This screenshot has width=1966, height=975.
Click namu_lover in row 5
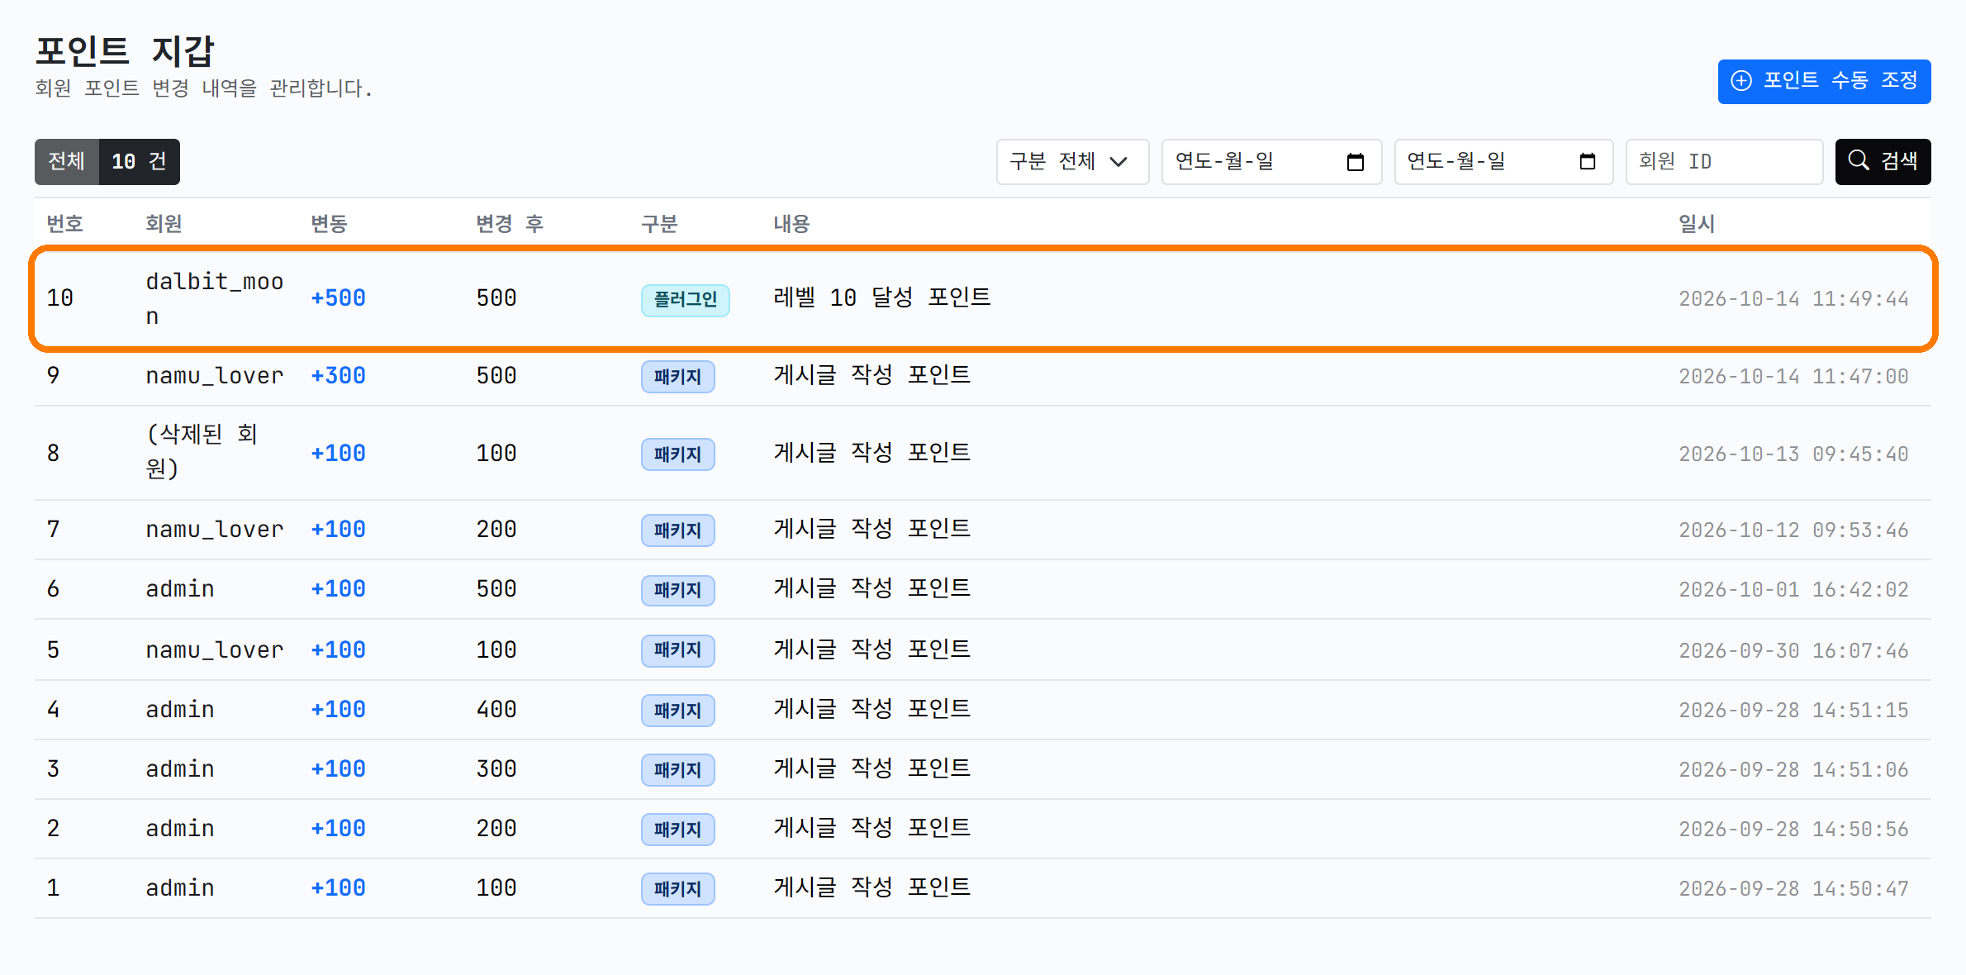pos(215,650)
